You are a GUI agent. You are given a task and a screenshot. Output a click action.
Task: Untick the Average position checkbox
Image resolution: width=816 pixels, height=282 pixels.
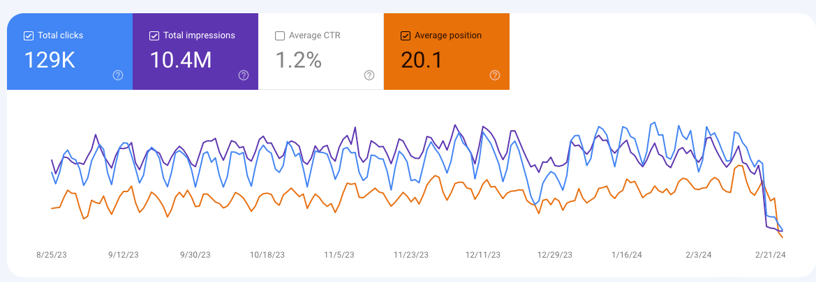pyautogui.click(x=406, y=36)
